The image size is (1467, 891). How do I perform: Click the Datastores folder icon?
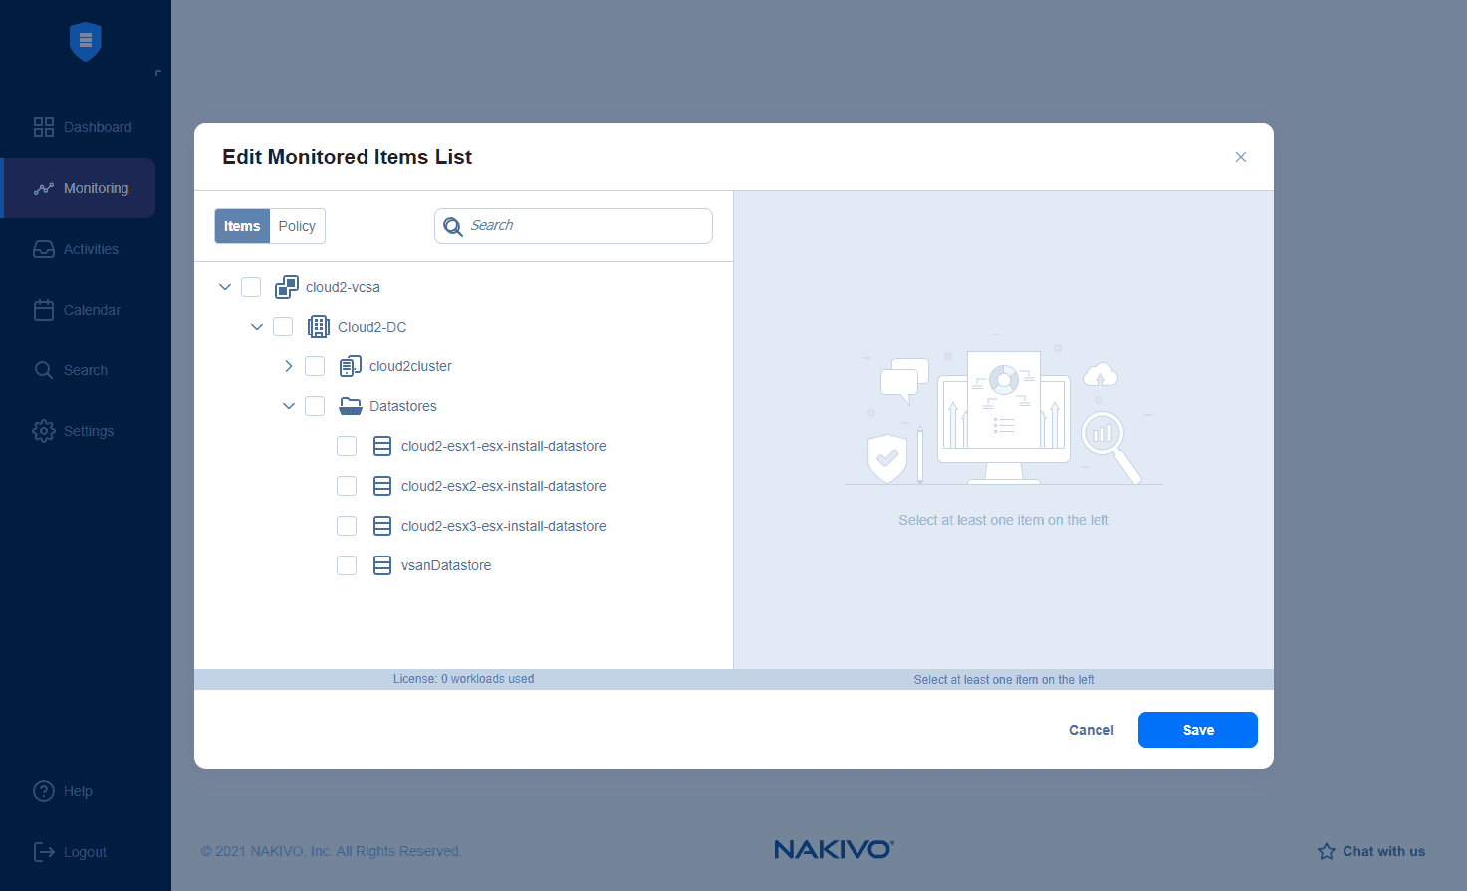point(351,406)
